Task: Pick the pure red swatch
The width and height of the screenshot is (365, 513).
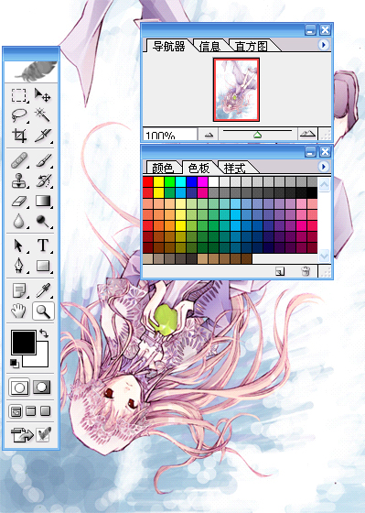Action: point(147,181)
